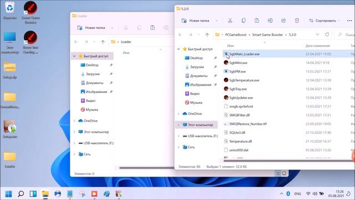
Task: Open address bar history dropdown in 5.2.0 window
Action: click(317, 34)
